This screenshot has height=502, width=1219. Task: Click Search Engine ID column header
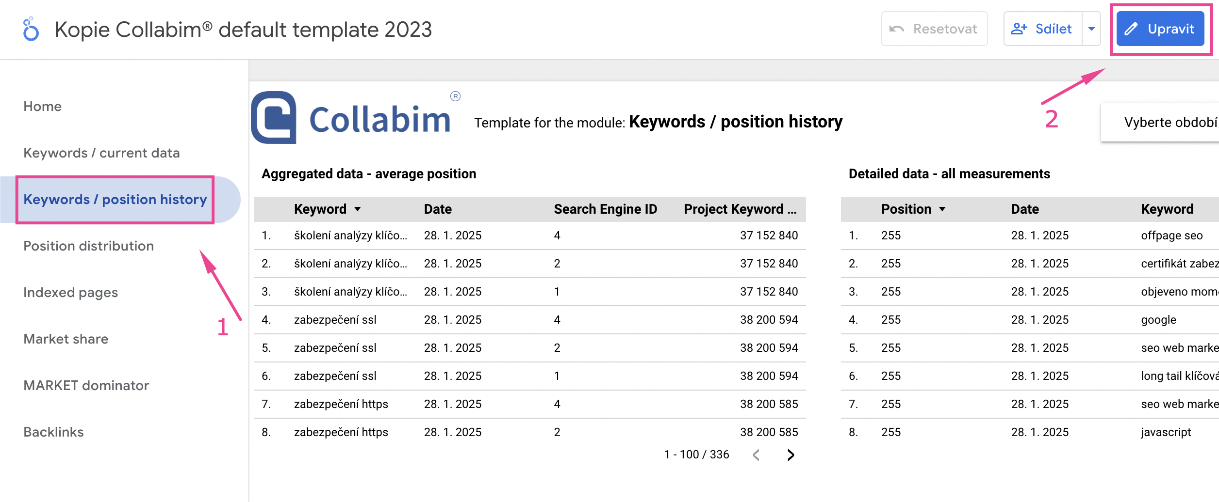pos(605,209)
